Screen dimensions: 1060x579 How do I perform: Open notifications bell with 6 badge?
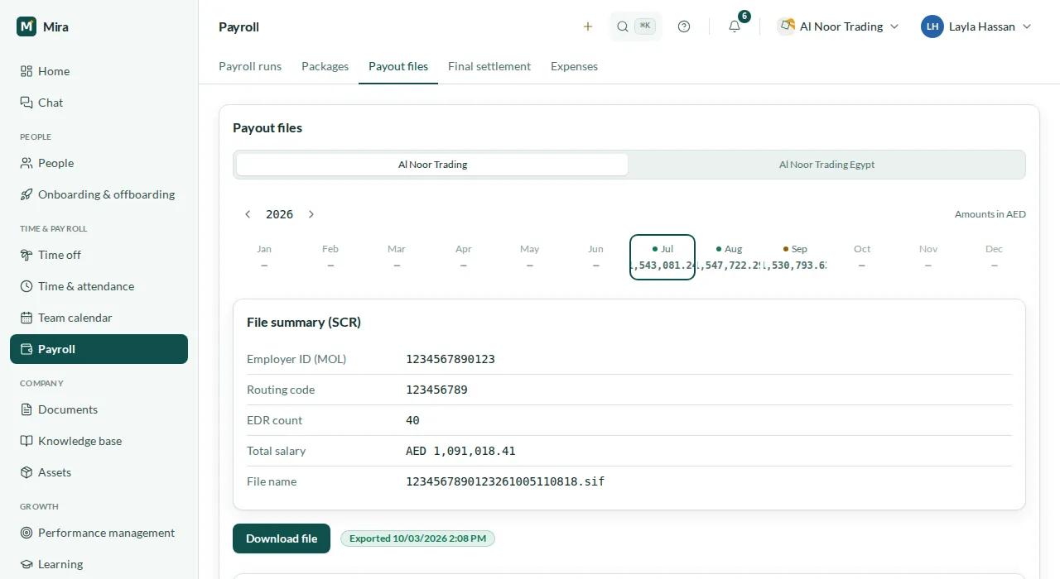click(735, 26)
